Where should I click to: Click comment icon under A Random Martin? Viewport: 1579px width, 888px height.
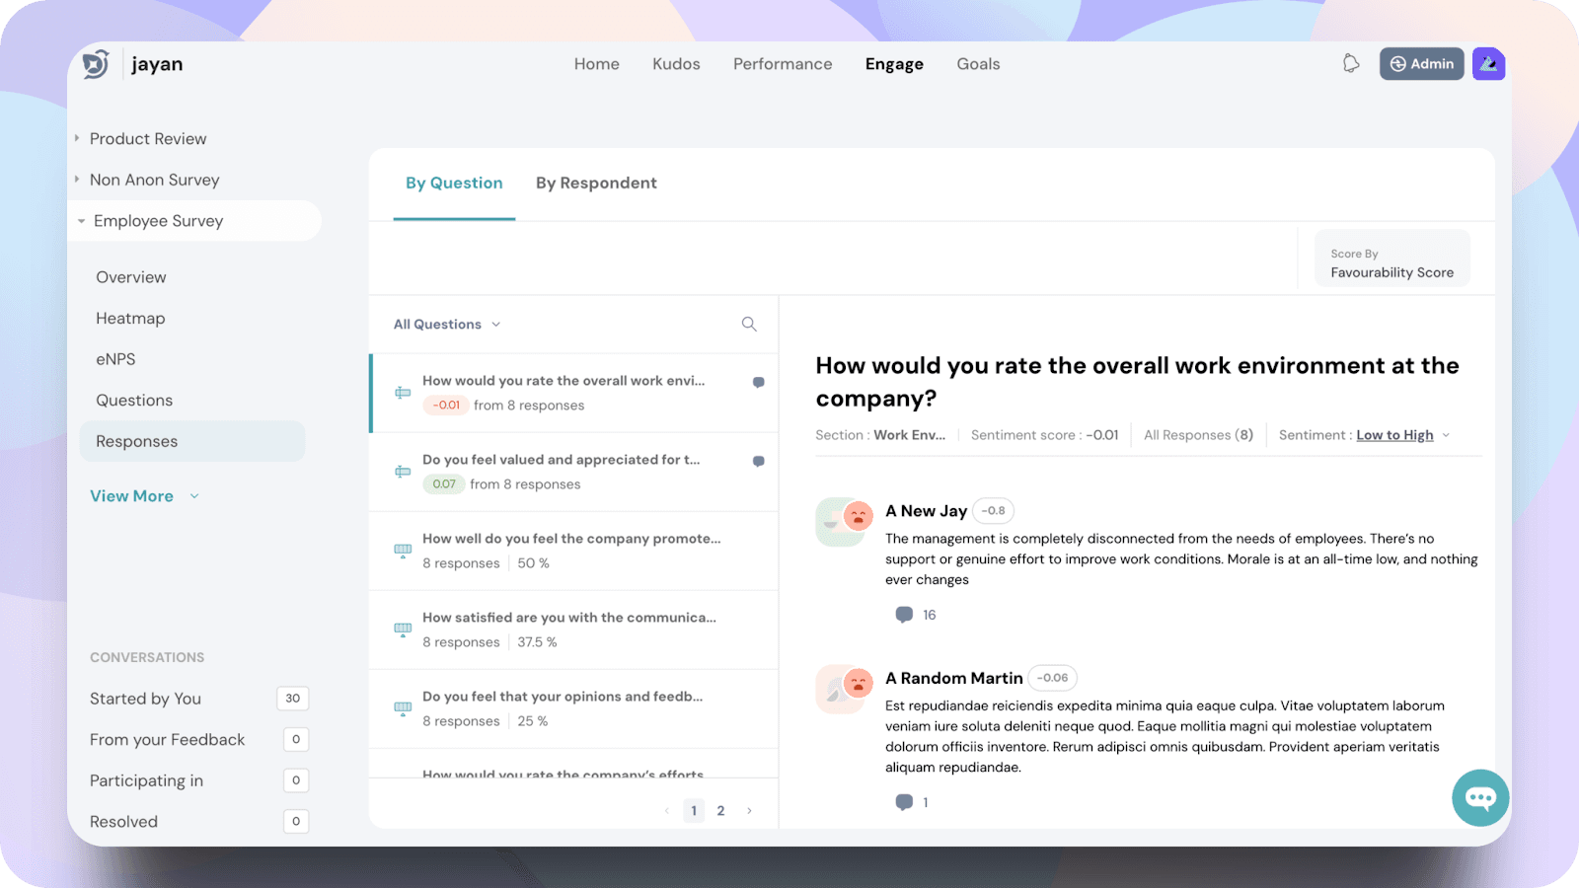[904, 802]
